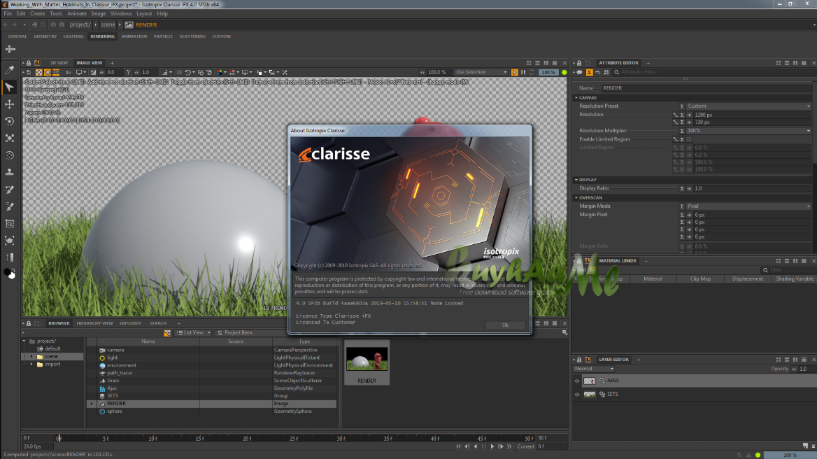This screenshot has height=459, width=817.
Task: Select the eyedropper tool in left toolbar
Action: pos(9,70)
